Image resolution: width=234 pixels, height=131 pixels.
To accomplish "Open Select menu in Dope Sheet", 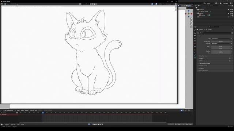I will coord(22,111).
